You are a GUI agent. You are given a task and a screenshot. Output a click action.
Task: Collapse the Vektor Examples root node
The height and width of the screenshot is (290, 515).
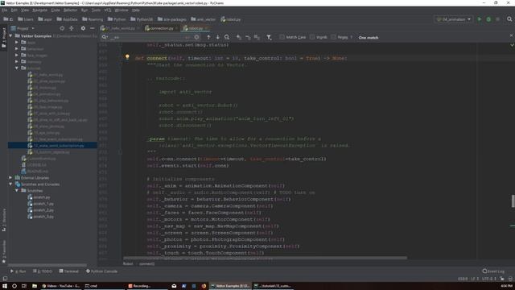point(10,35)
